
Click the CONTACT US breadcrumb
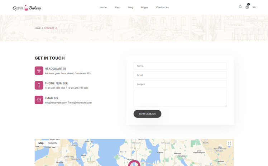pyautogui.click(x=51, y=28)
